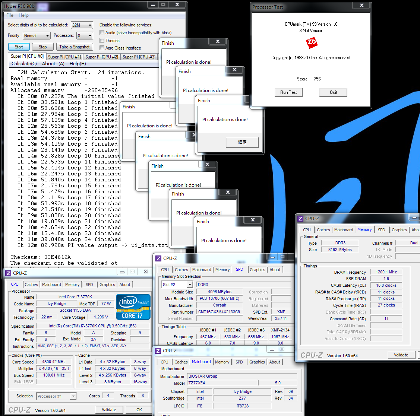Open the SPD tab in the CPU-Z Memory window

(x=382, y=230)
